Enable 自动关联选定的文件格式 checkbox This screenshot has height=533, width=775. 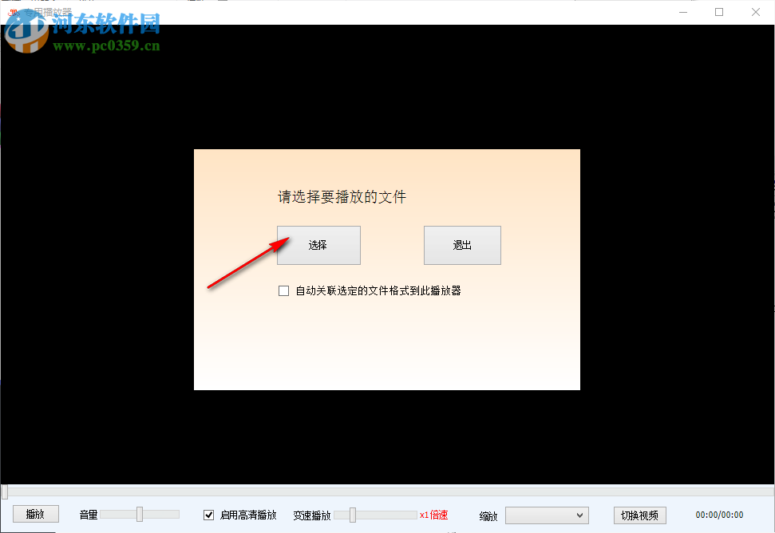tap(283, 290)
